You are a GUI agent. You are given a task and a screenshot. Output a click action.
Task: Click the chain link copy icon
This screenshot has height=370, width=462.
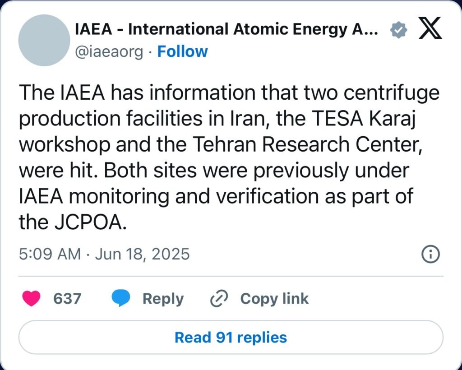(x=219, y=298)
